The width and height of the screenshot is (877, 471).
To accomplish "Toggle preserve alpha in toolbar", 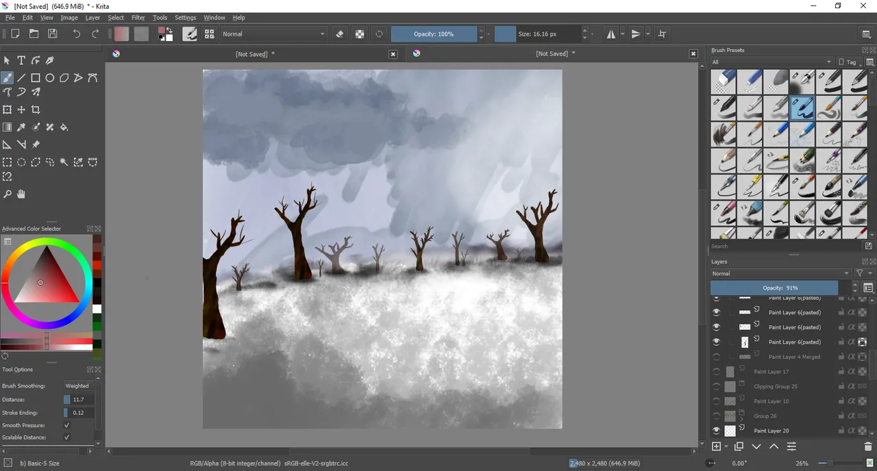I will [x=360, y=34].
